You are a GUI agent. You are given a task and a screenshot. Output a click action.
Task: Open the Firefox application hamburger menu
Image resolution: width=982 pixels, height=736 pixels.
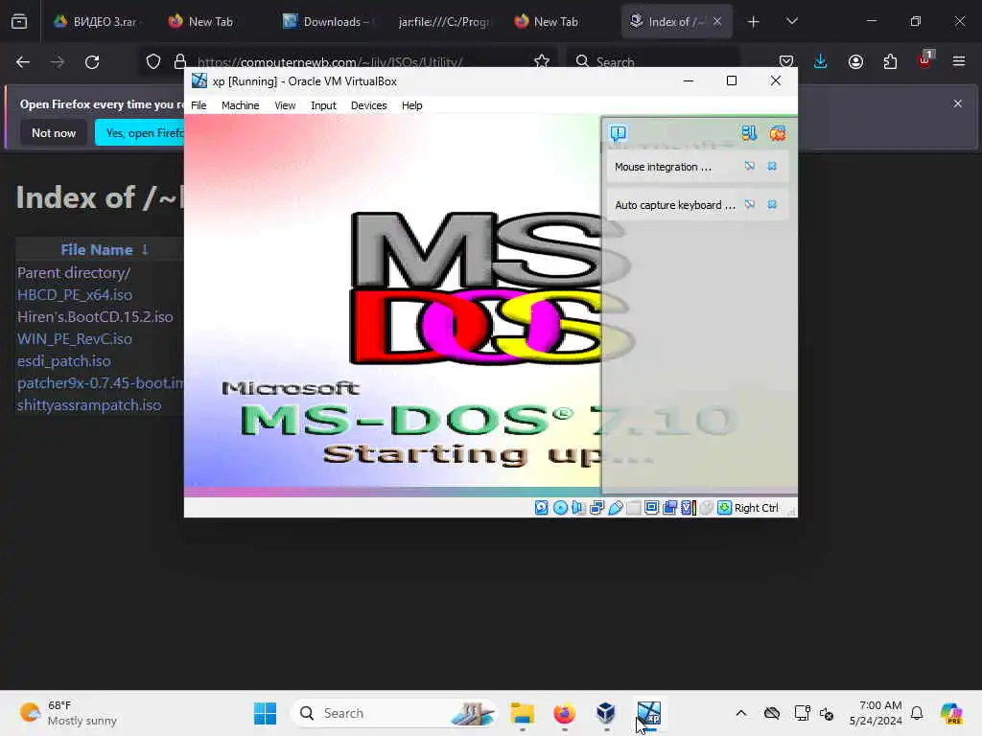click(x=959, y=61)
